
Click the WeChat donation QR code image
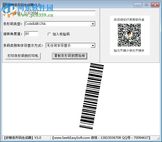[129, 35]
